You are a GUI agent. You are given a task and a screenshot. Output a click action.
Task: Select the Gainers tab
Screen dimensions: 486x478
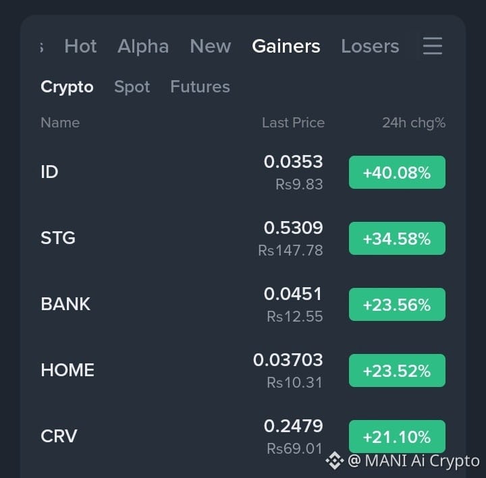[286, 46]
